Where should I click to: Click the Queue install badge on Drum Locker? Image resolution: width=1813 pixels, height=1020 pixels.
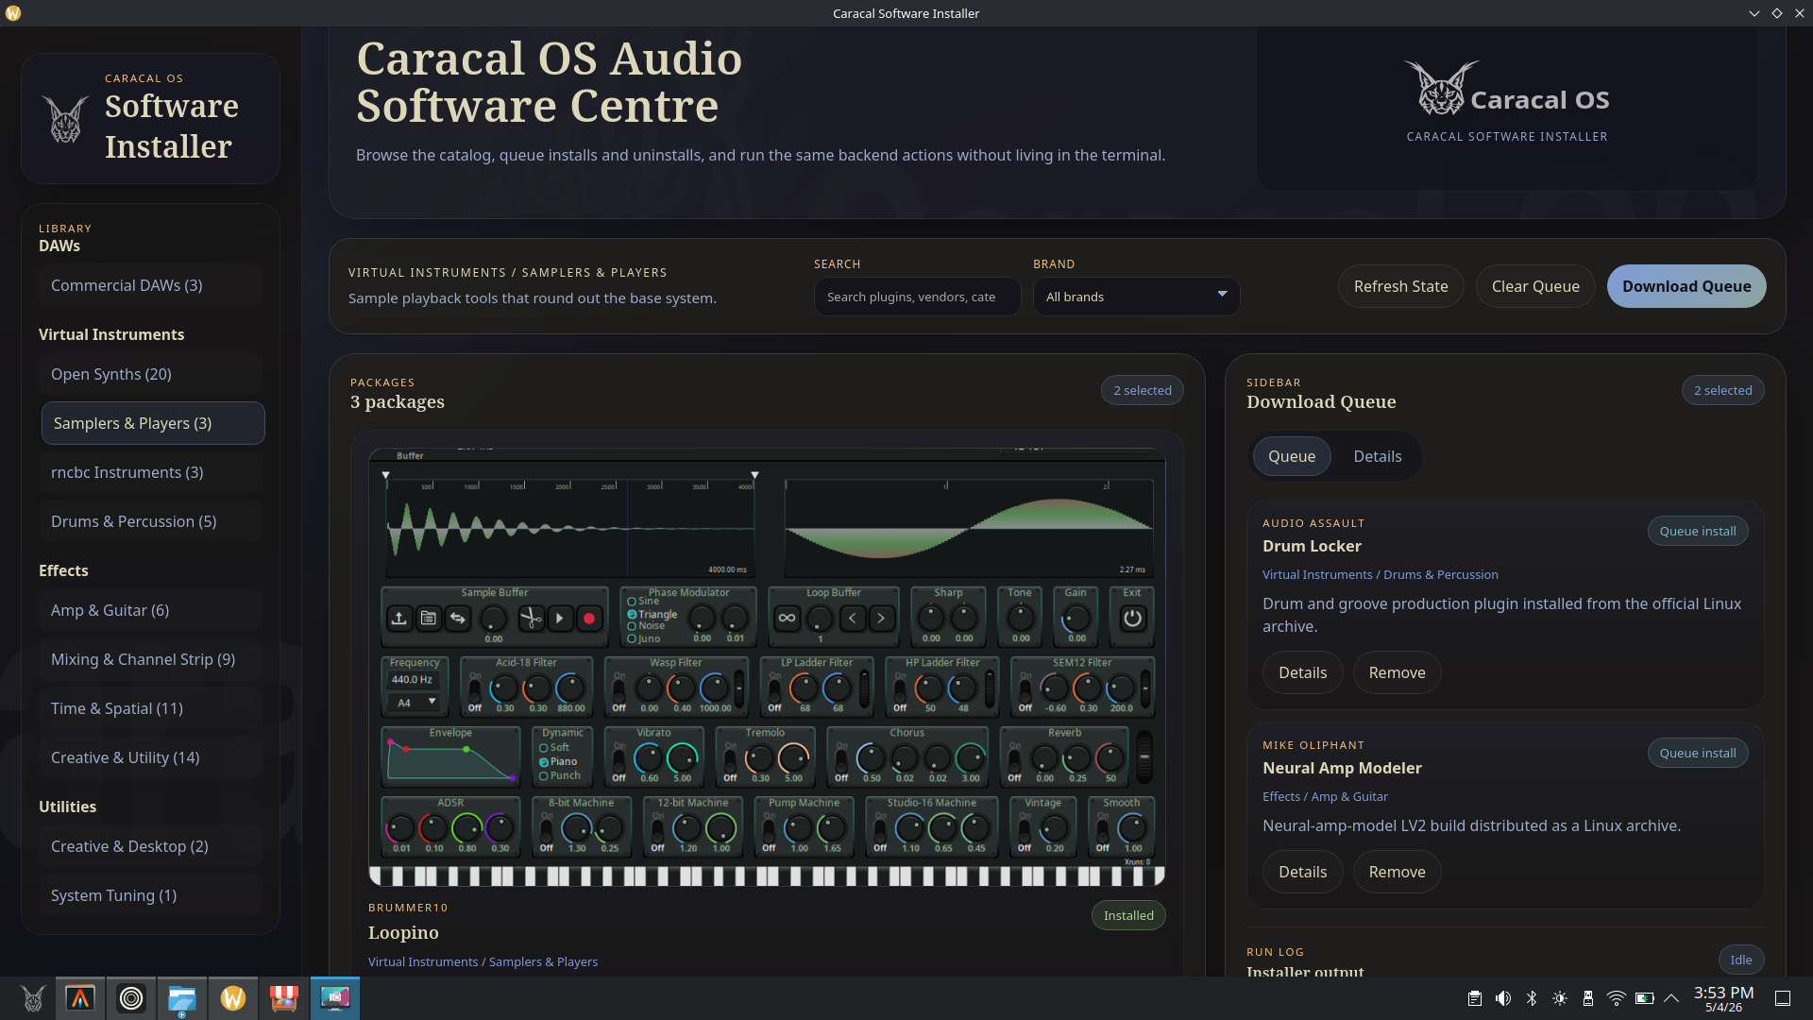[1698, 531]
